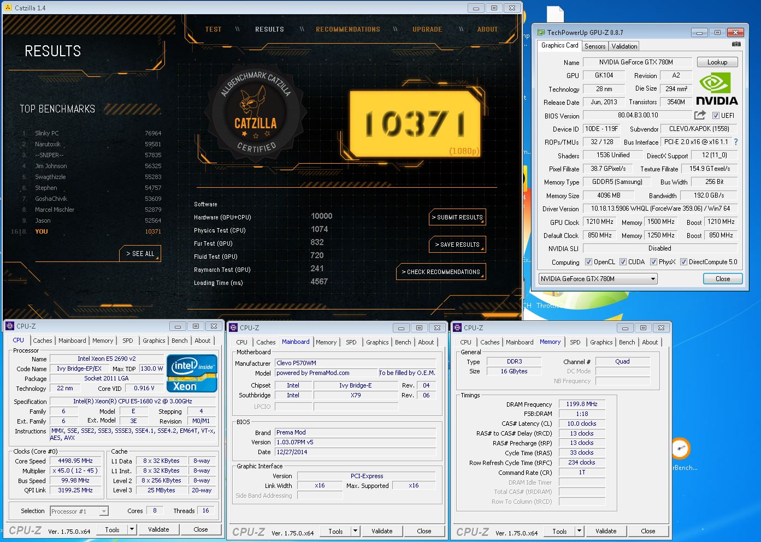The image size is (761, 542).
Task: Click the Bus Interface question mark icon
Action: (735, 142)
